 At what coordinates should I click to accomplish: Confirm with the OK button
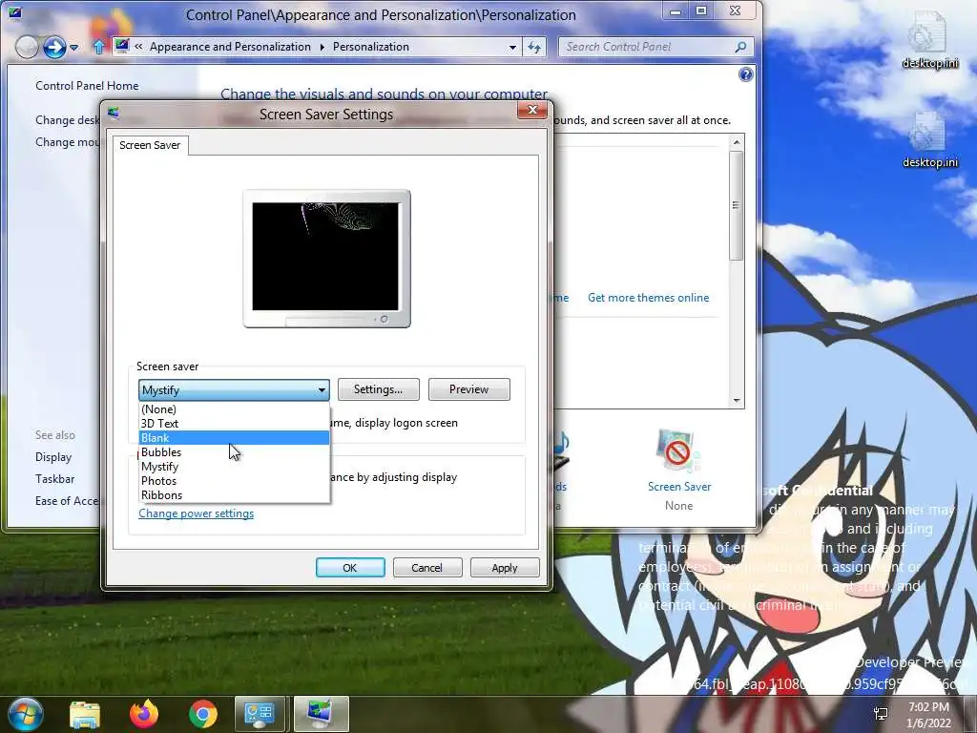(350, 568)
